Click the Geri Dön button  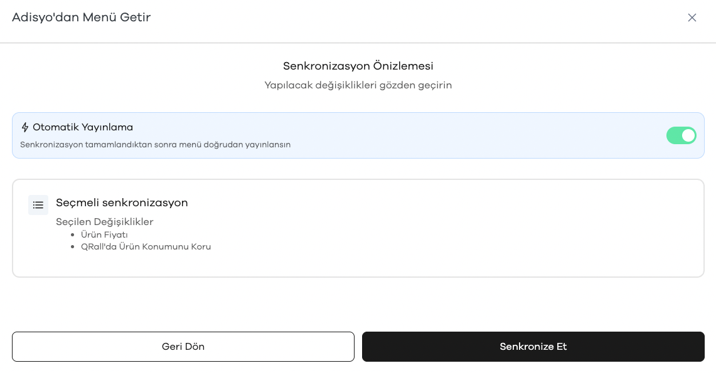coord(183,347)
